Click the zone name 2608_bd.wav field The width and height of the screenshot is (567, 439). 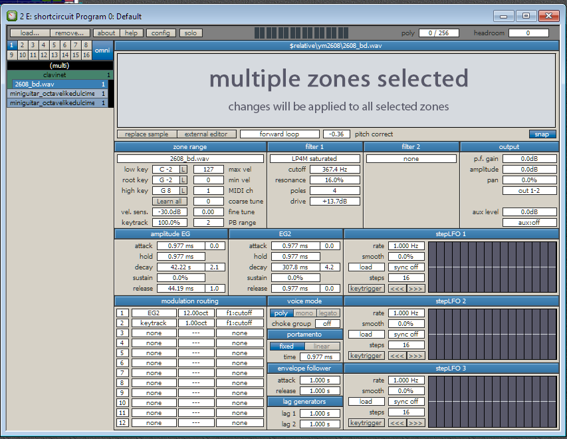click(x=190, y=158)
